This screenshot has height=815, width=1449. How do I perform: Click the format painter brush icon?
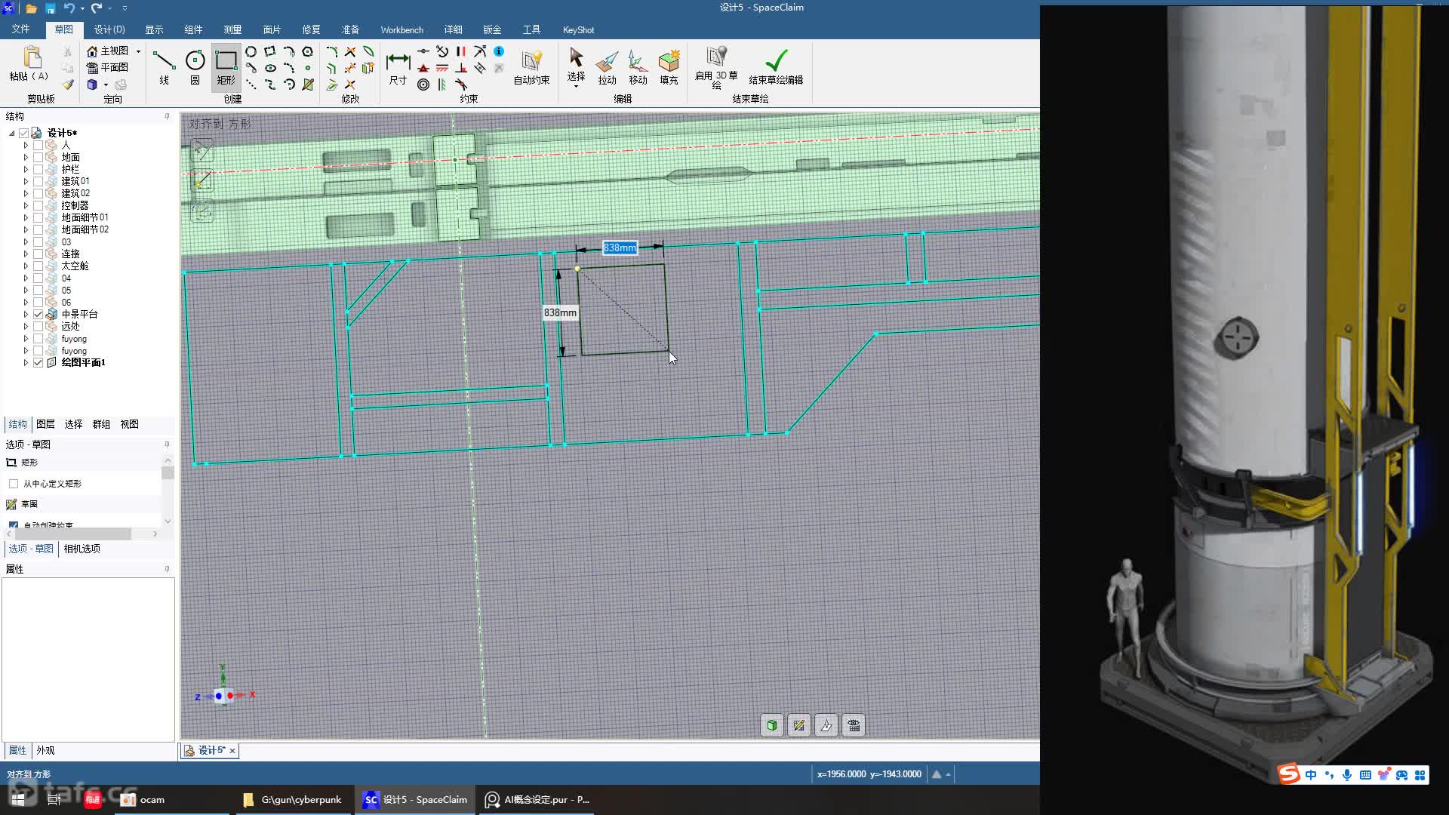click(68, 85)
